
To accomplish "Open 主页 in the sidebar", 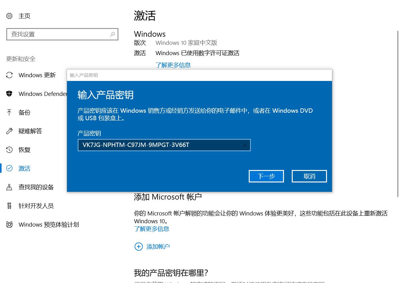I will click(x=24, y=16).
